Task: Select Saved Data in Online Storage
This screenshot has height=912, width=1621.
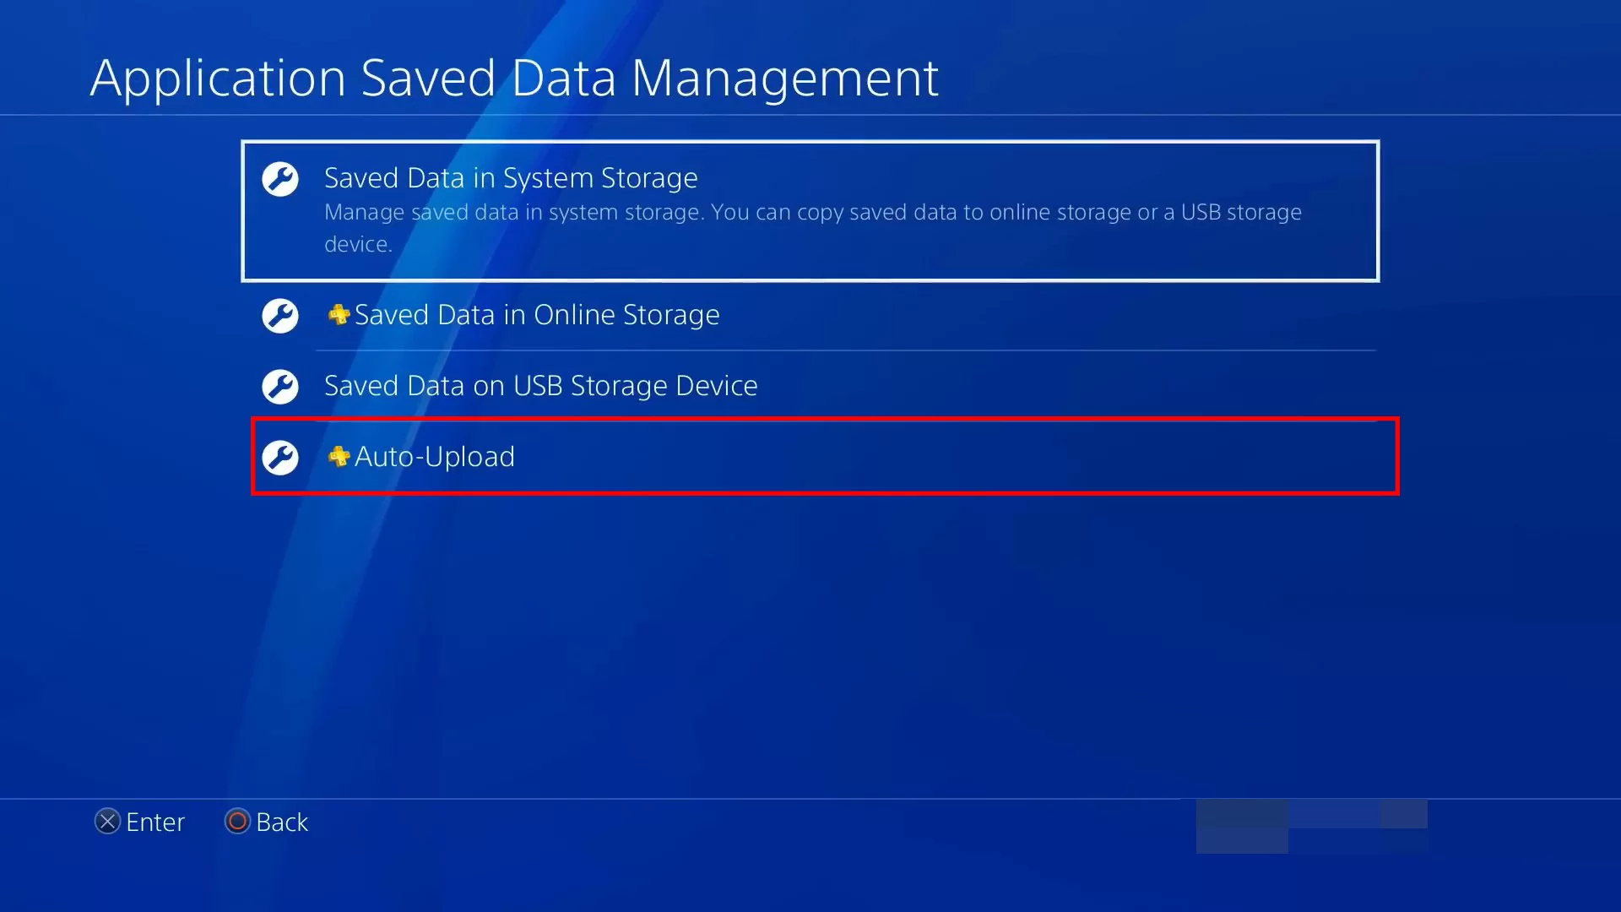Action: click(x=537, y=315)
